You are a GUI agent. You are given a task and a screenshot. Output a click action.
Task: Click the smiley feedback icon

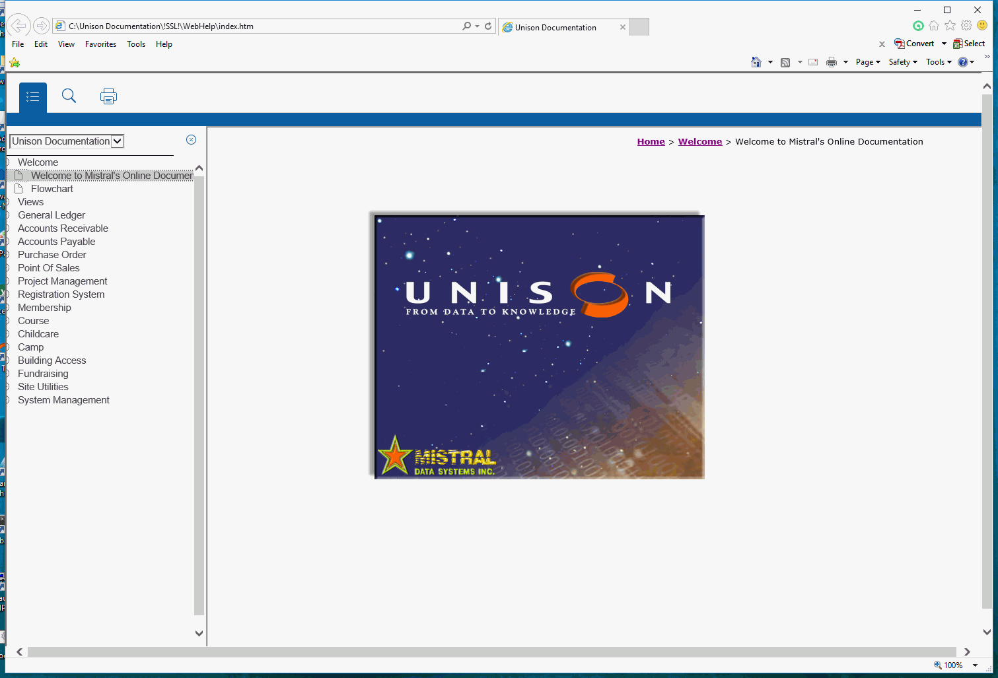[982, 25]
